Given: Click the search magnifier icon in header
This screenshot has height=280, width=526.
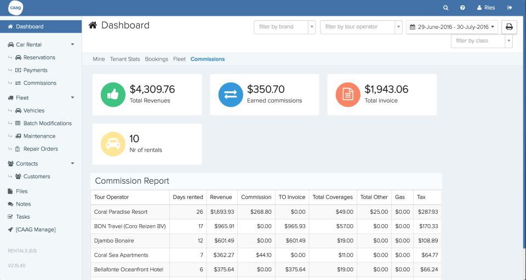Looking at the screenshot, I should (446, 8).
